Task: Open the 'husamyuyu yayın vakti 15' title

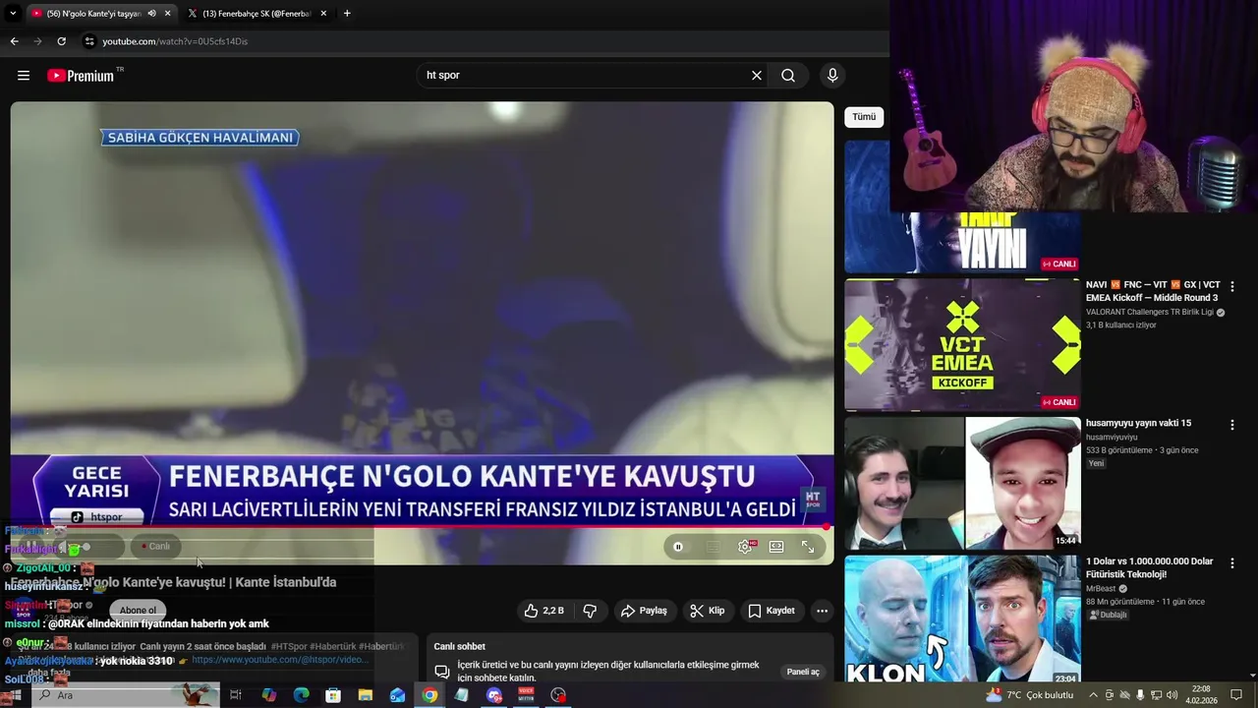Action: pos(1138,423)
